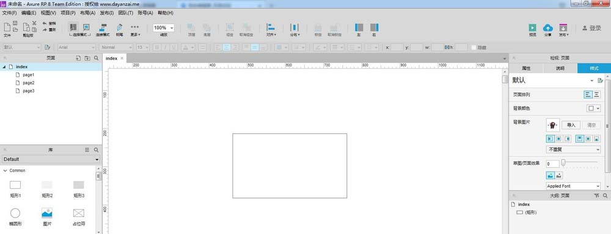Open the Applied Font dropdown
611x234 pixels.
[x=573, y=186]
